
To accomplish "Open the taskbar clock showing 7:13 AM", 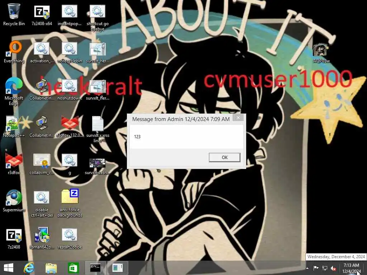I will click(x=351, y=268).
